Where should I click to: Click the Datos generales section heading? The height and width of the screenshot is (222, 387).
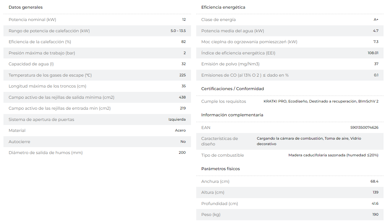click(x=26, y=7)
